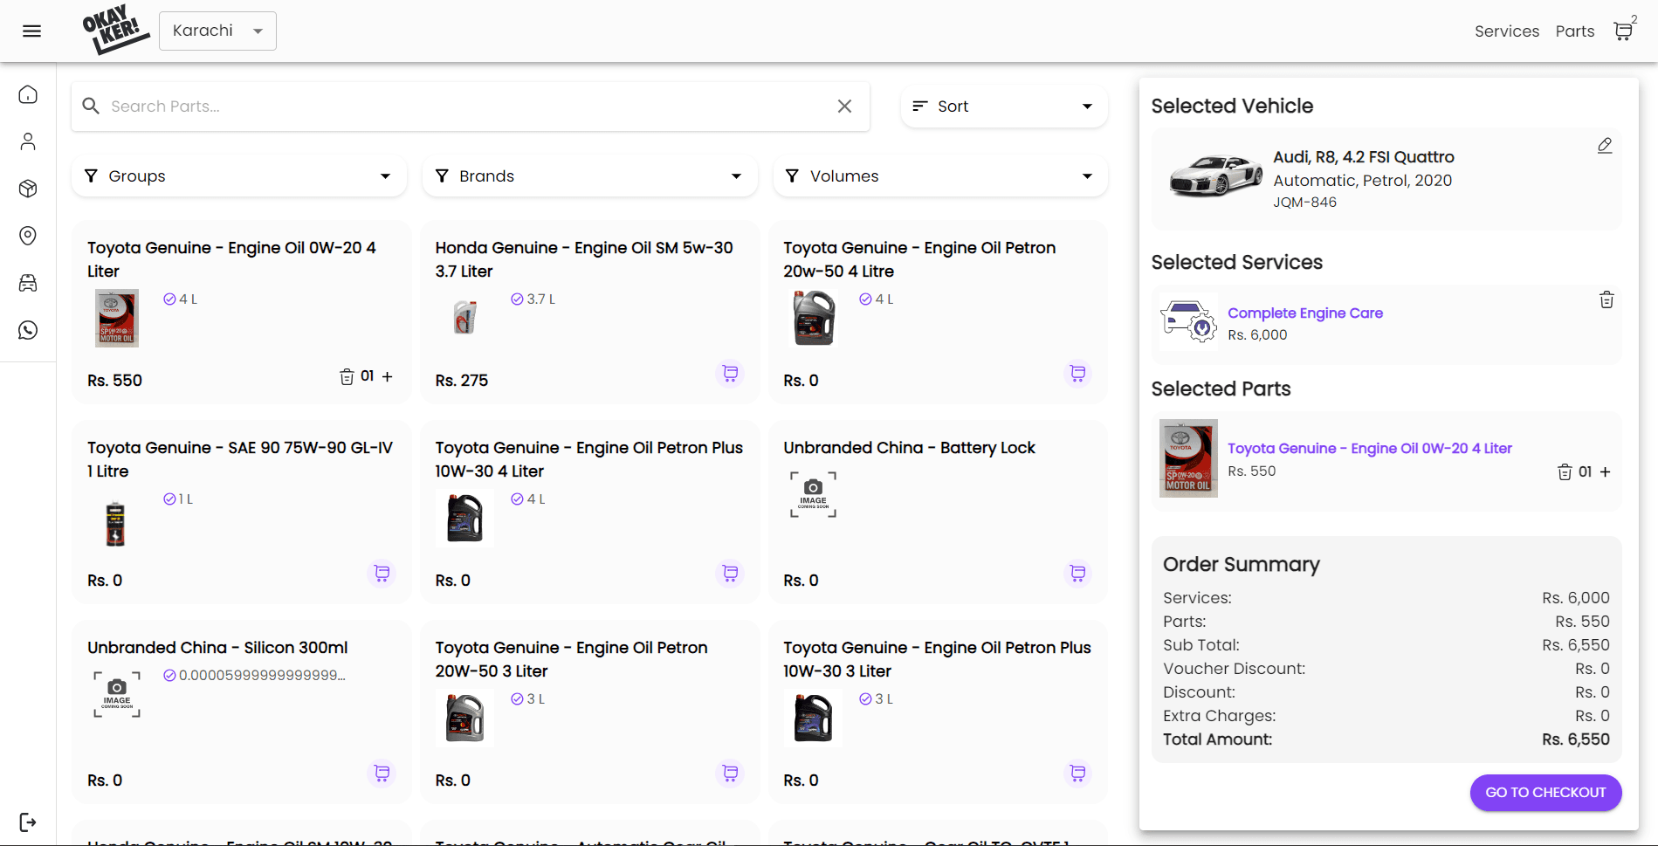Add Toyota Petron Plus 10W-30 4 Liter to cart
Image resolution: width=1658 pixels, height=846 pixels.
pyautogui.click(x=730, y=574)
